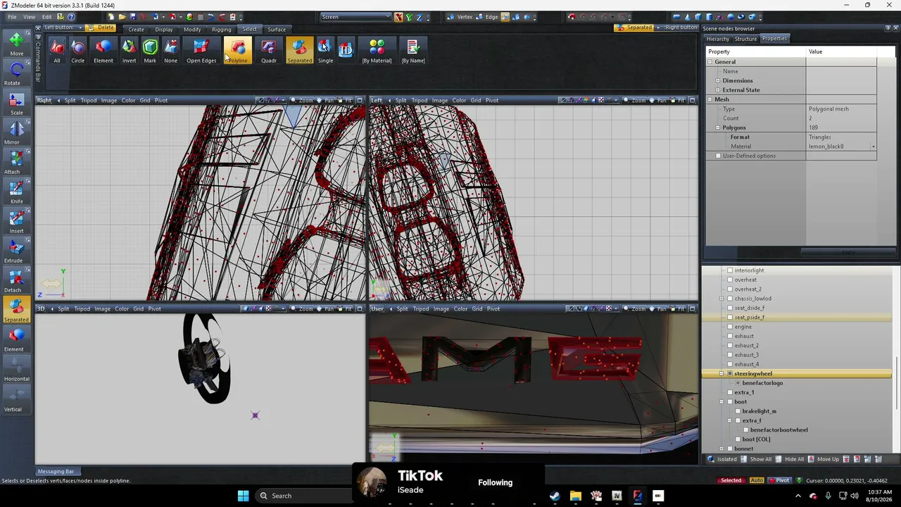Screen dimensions: 901x507
Task: Choose the Insert tool
Action: [x=16, y=221]
